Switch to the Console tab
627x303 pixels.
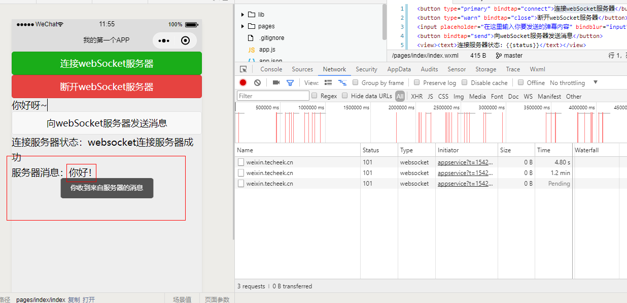(x=271, y=69)
